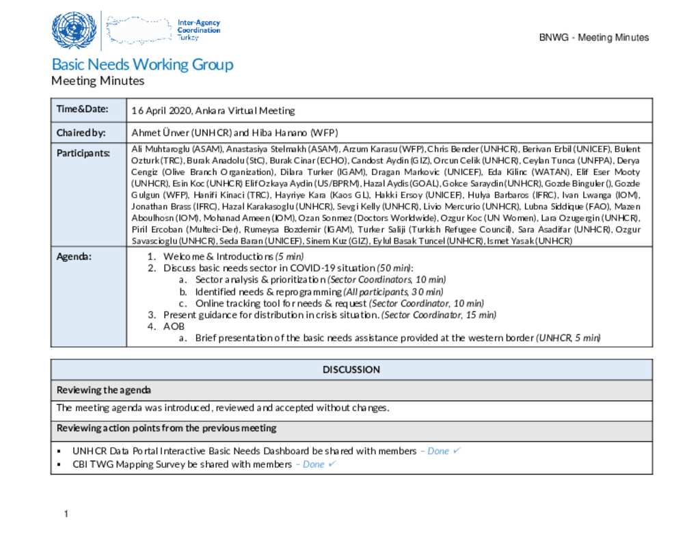This screenshot has width=700, height=541.
Task: Click the checkmark after CBI TWG Mapping Survey
Action: (x=332, y=464)
